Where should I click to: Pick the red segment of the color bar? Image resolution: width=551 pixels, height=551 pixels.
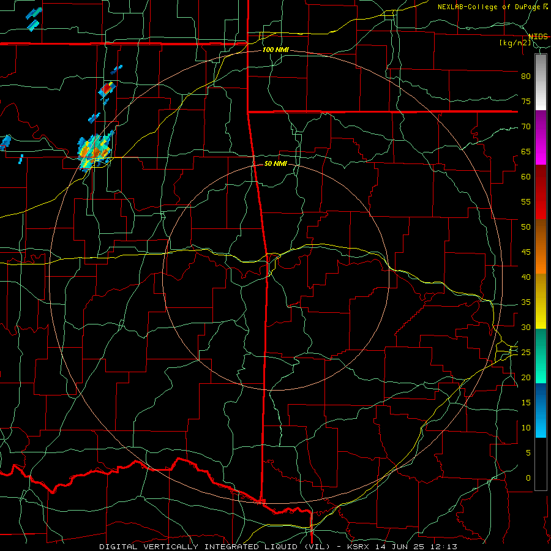pos(541,192)
